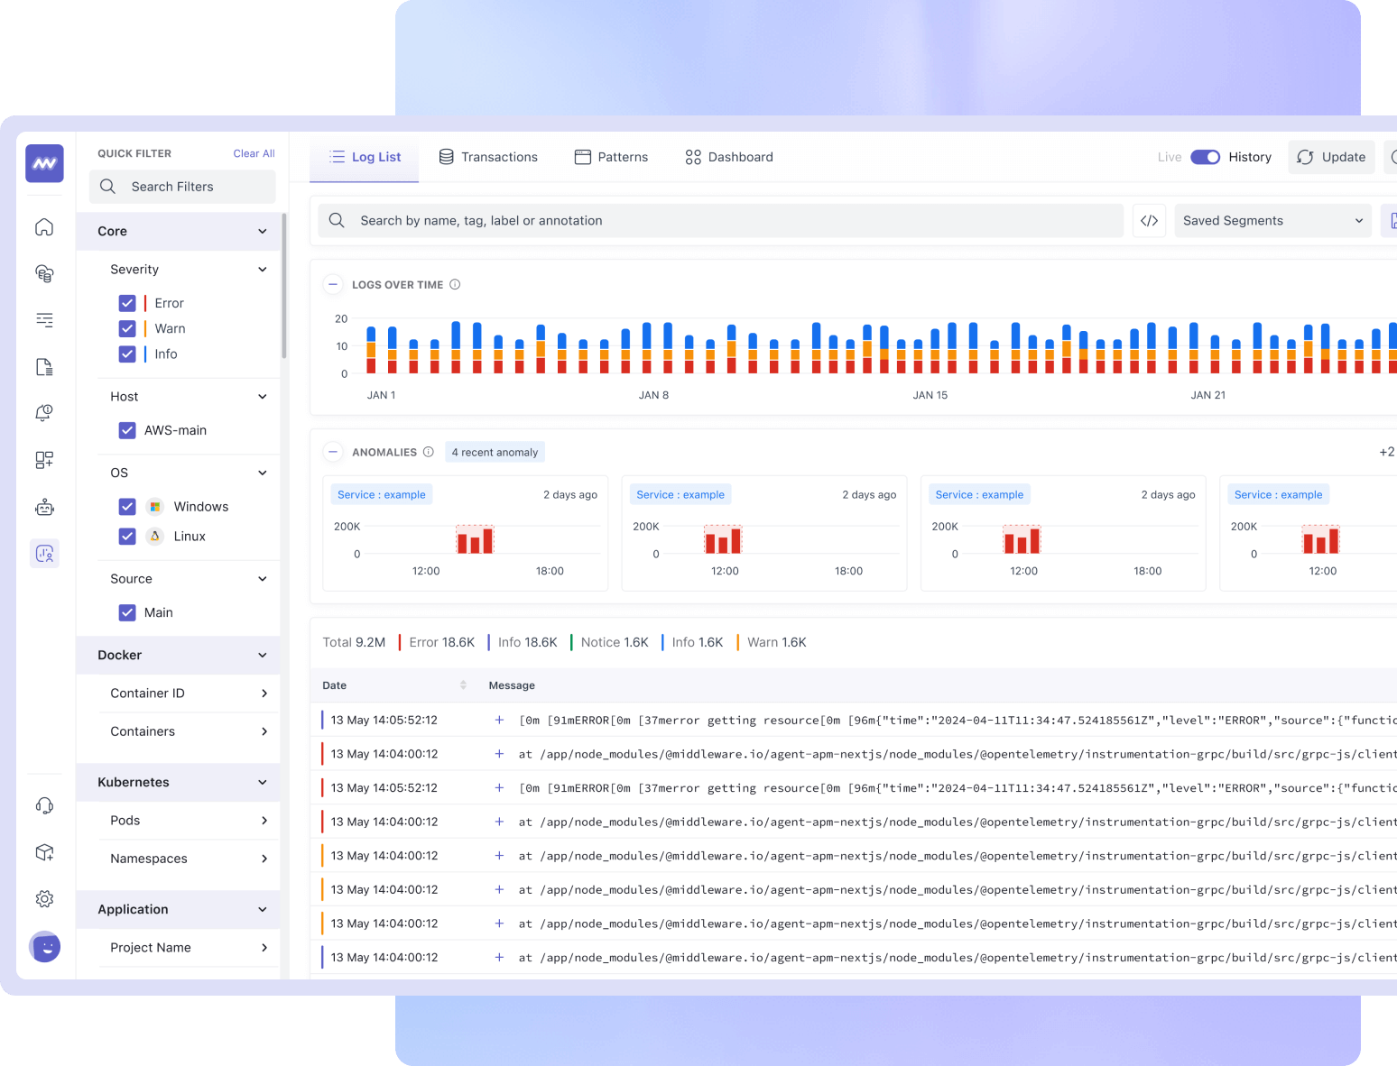Click the Clear All link
The height and width of the screenshot is (1066, 1397).
pos(254,153)
